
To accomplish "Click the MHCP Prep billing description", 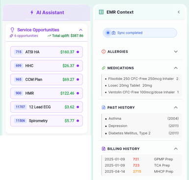I will (x=163, y=172).
